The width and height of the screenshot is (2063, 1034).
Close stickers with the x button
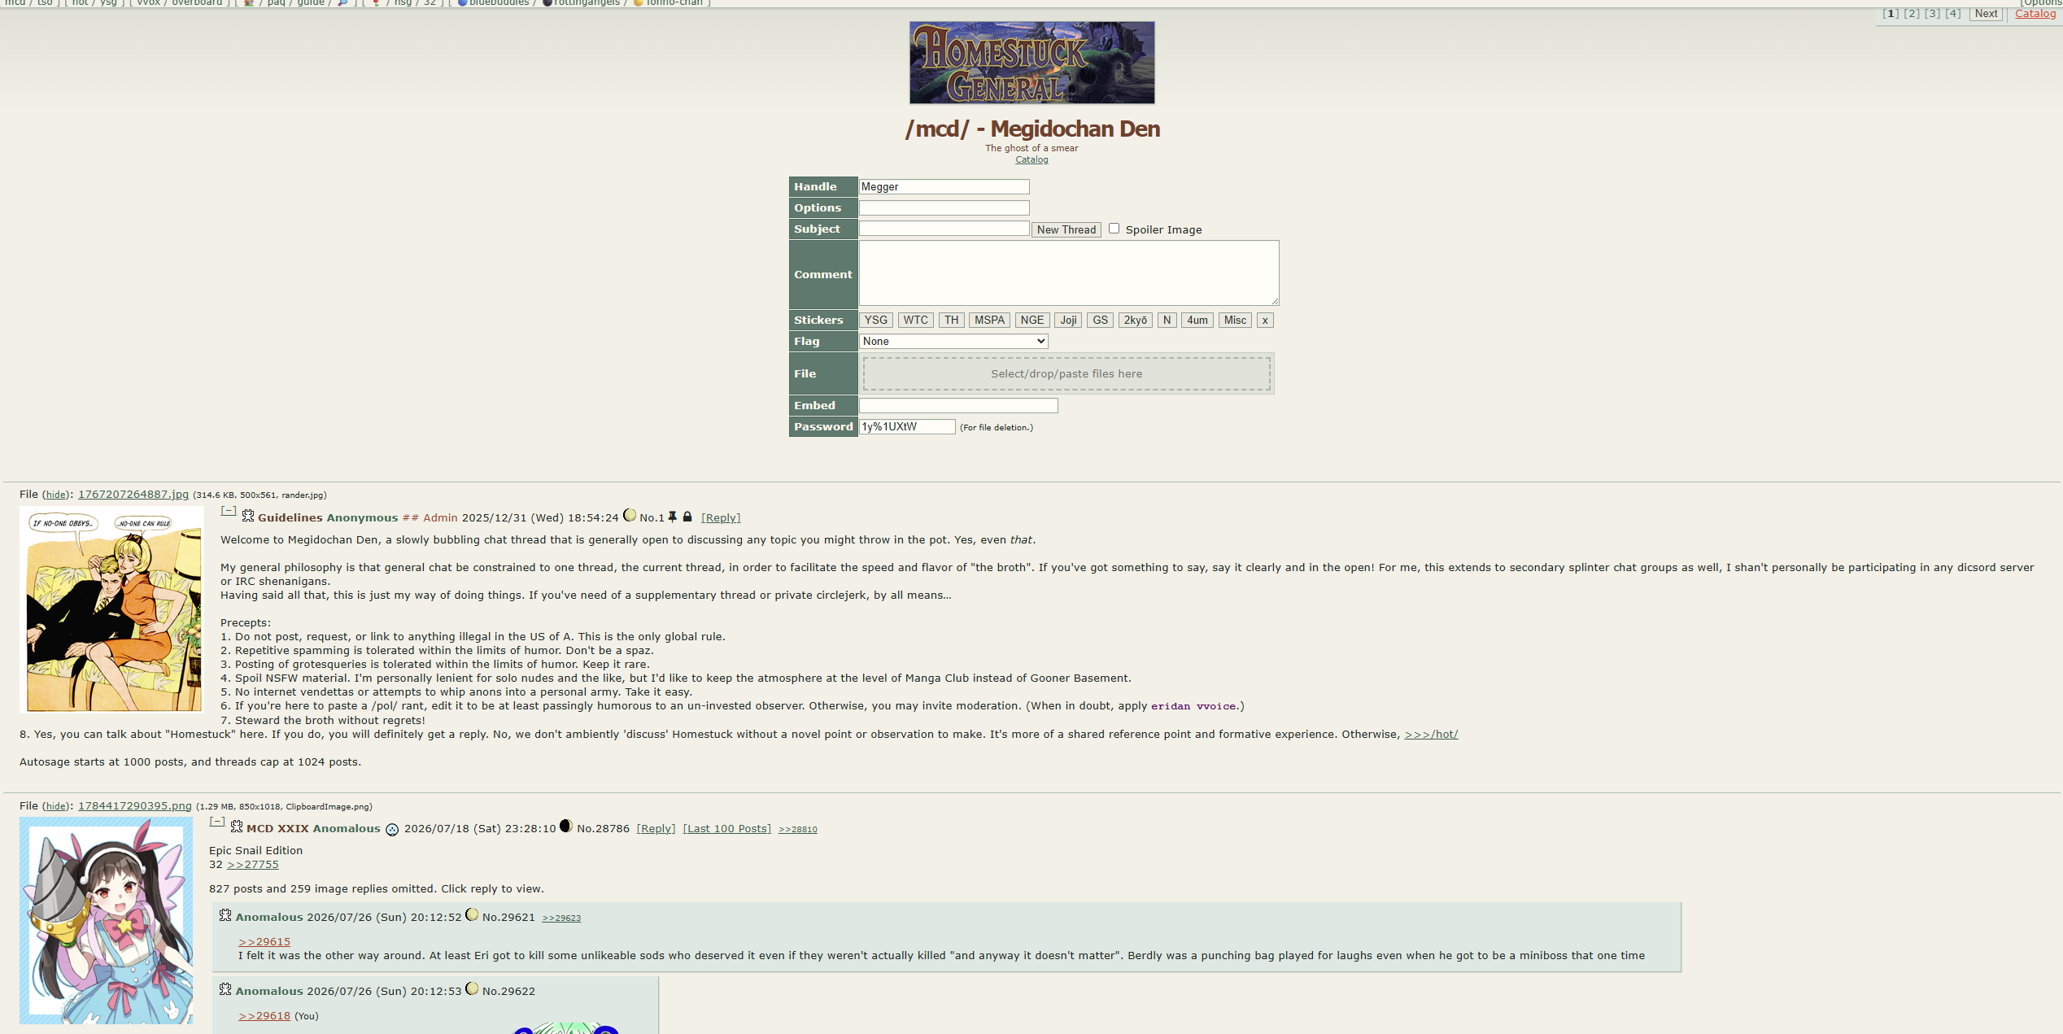(x=1265, y=321)
